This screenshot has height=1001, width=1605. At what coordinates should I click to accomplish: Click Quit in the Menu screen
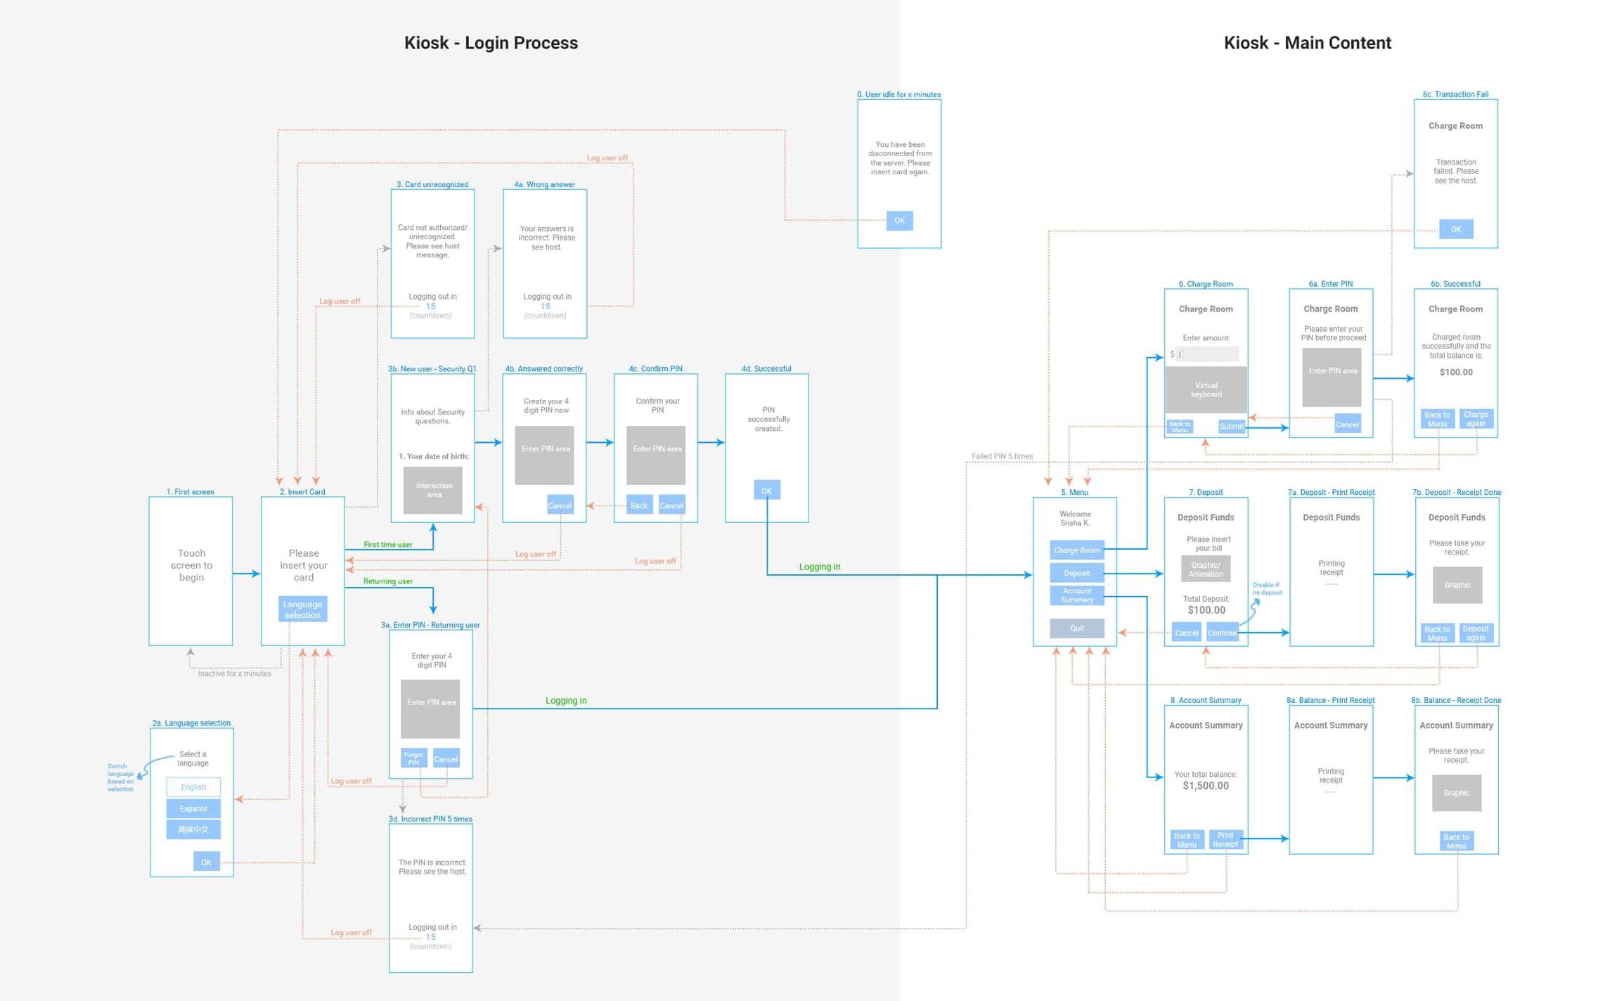pyautogui.click(x=1077, y=628)
